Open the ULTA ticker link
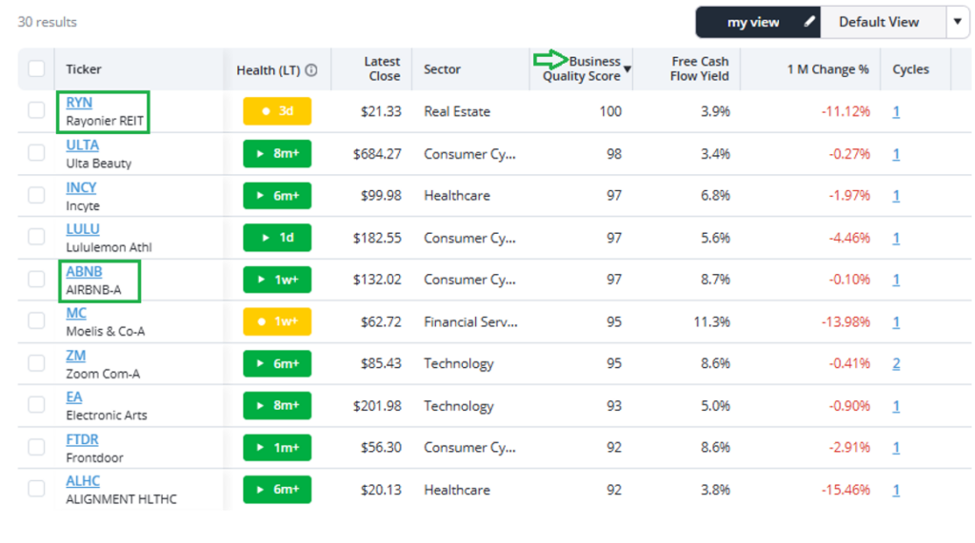Viewport: 975px width, 543px height. [x=82, y=145]
